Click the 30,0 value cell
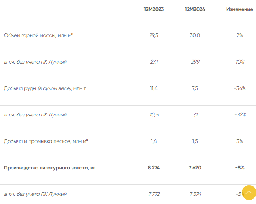This screenshot has height=204, width=256. click(195, 35)
